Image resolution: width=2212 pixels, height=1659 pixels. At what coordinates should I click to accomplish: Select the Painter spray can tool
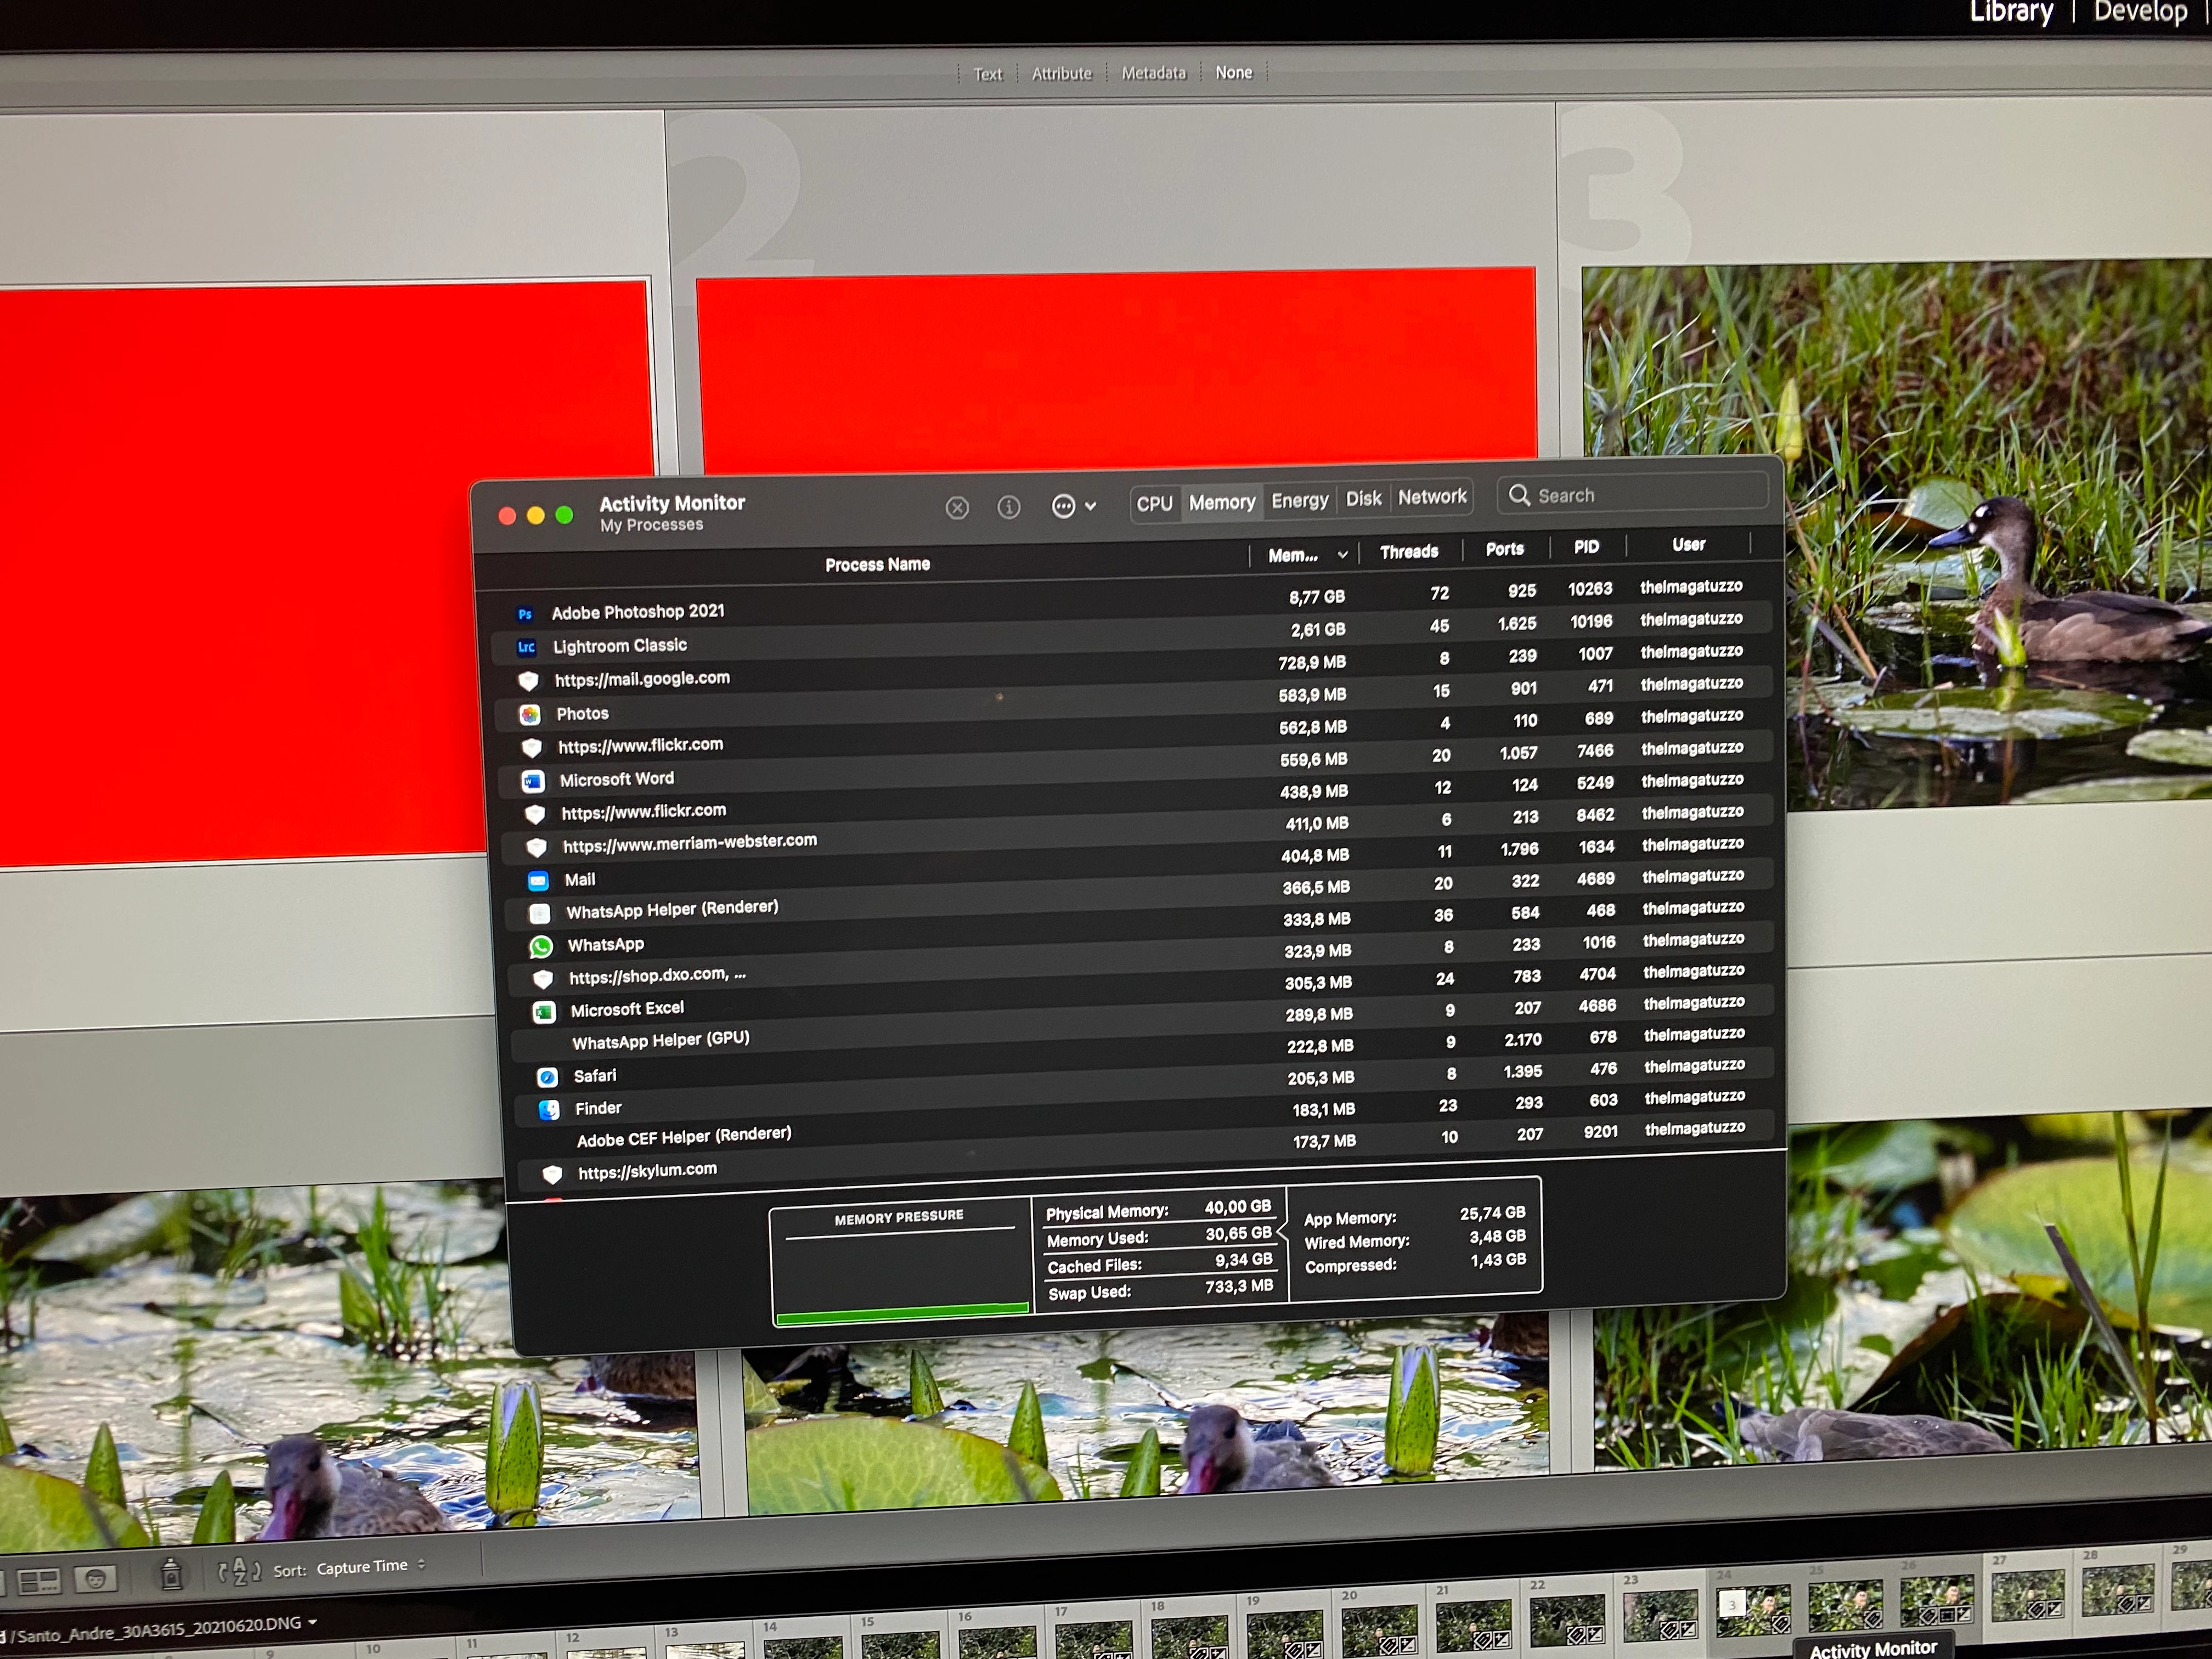coord(171,1575)
